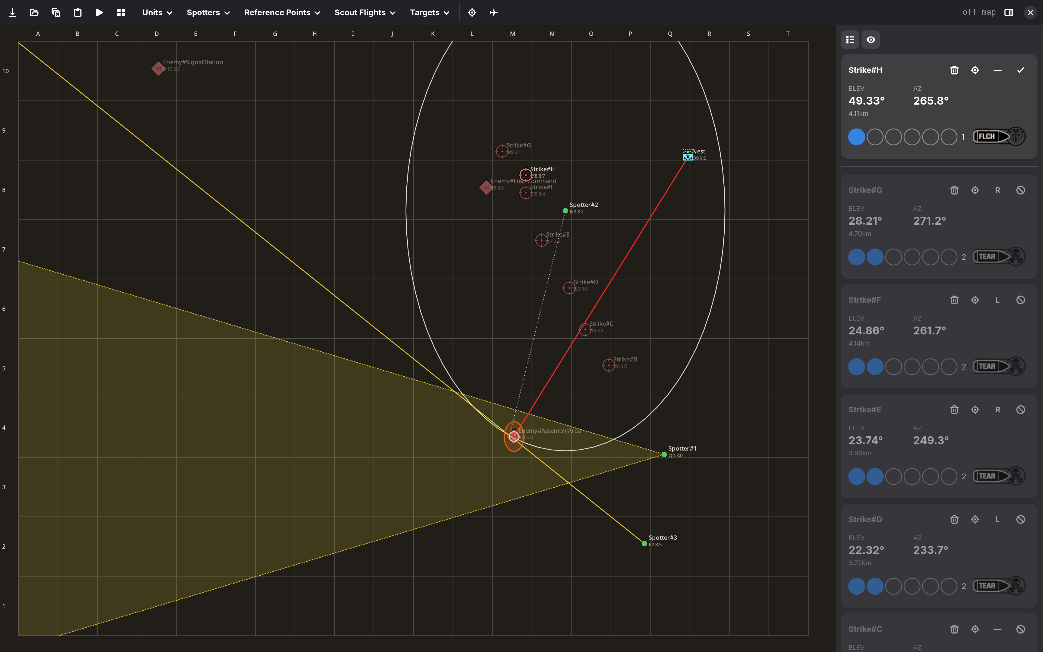Confirm Strike#H with the checkmark icon

tap(1020, 70)
